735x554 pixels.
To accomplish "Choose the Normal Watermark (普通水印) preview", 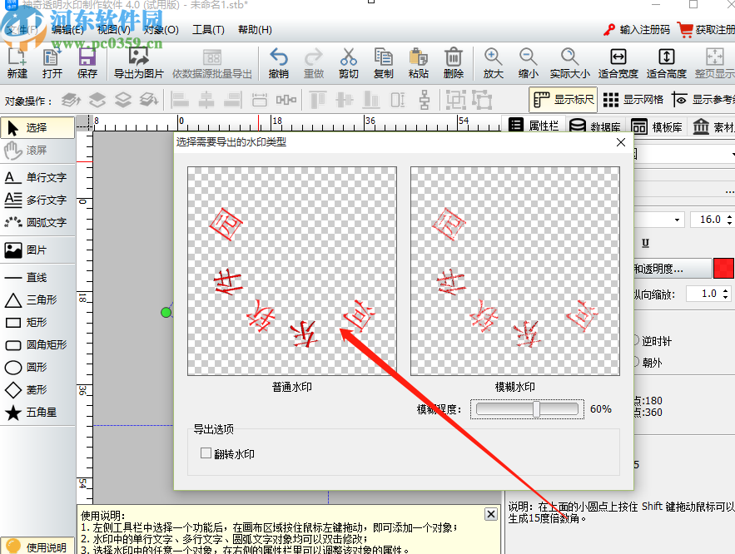I will point(292,270).
